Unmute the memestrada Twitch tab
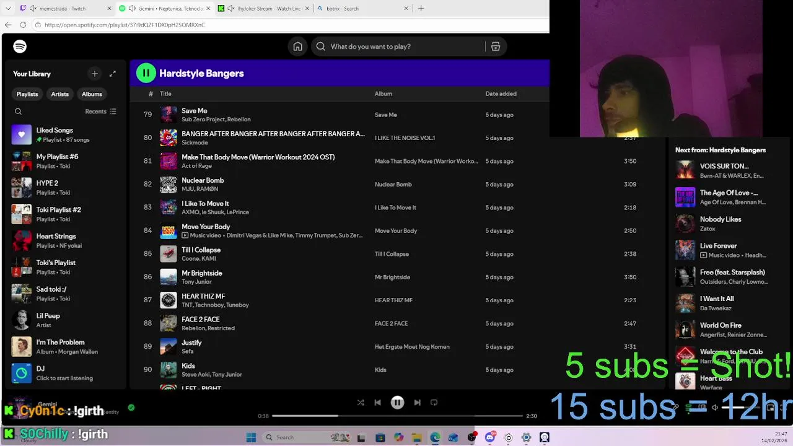Screen dimensions: 793x446 (32, 9)
